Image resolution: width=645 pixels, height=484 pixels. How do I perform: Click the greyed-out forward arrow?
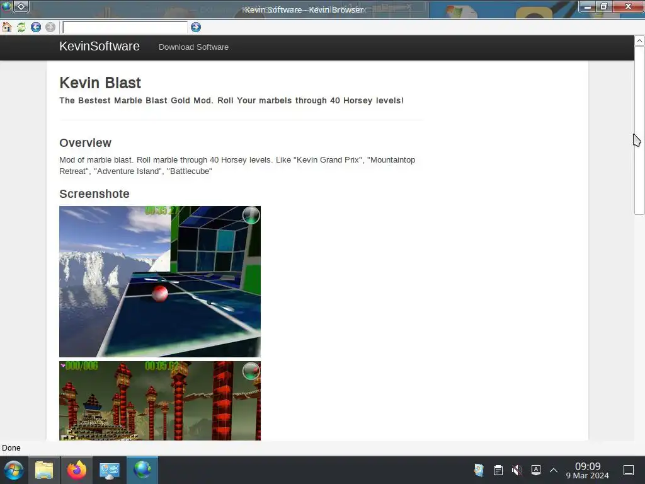click(50, 27)
